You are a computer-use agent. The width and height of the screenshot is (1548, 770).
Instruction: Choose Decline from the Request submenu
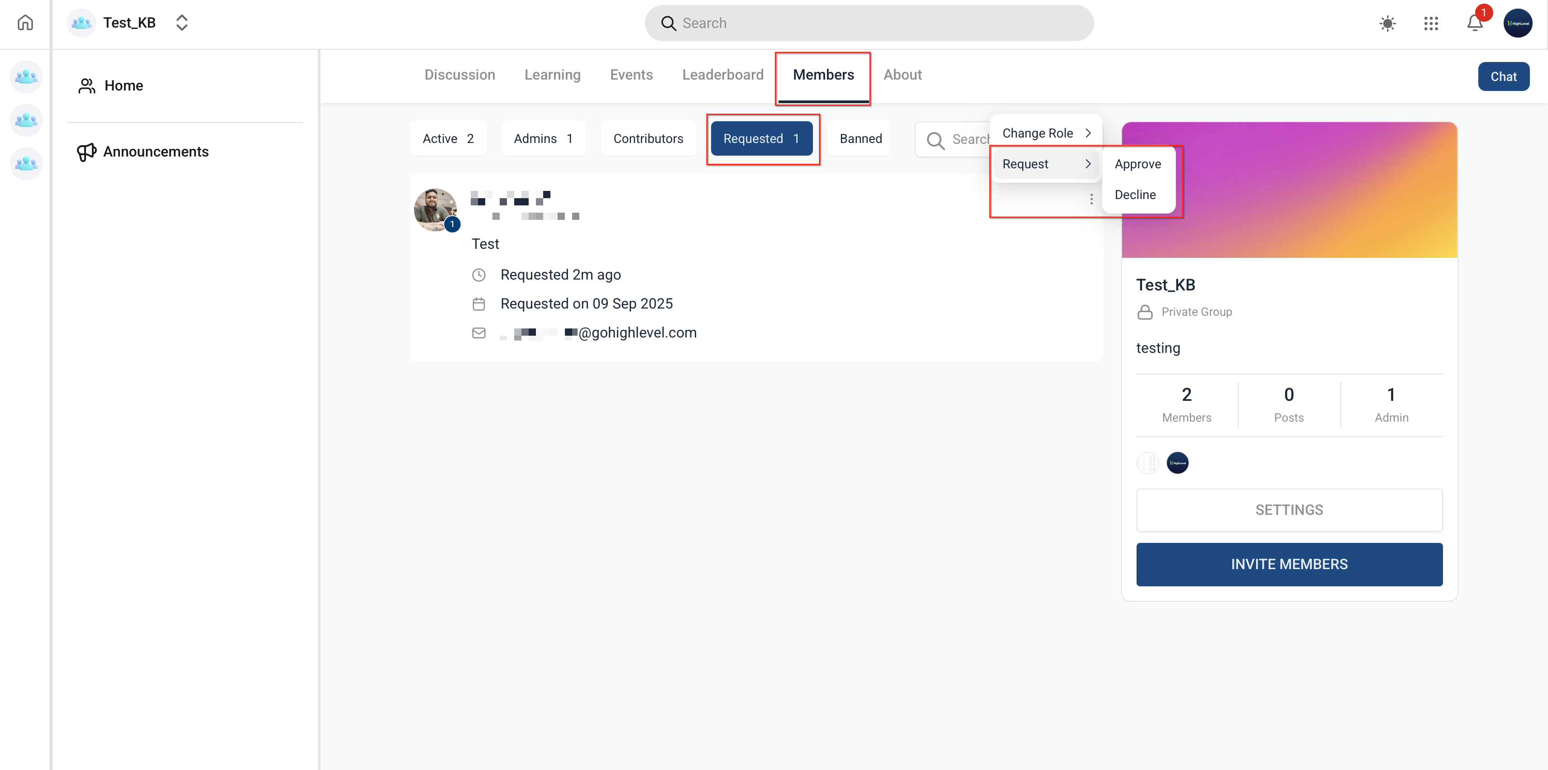(1135, 195)
